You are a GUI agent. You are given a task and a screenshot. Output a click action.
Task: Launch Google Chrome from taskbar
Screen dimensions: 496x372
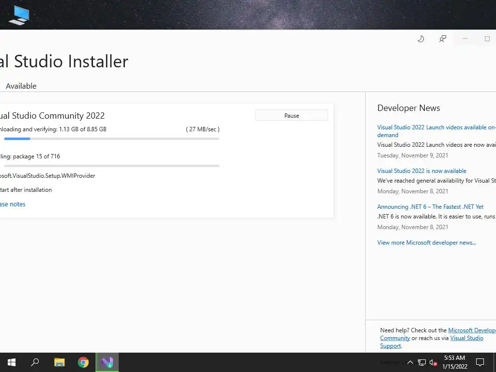pos(83,362)
